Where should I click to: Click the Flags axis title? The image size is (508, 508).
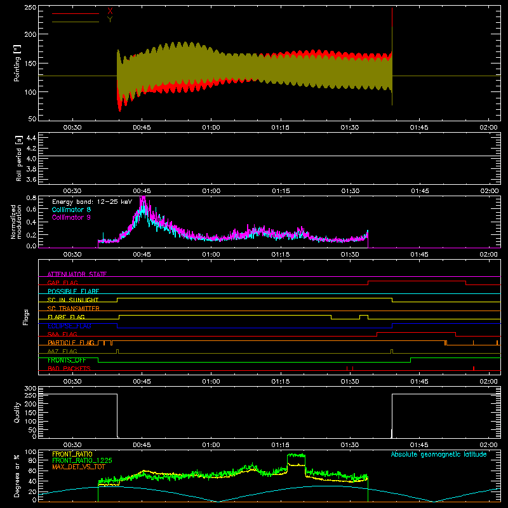(x=26, y=317)
